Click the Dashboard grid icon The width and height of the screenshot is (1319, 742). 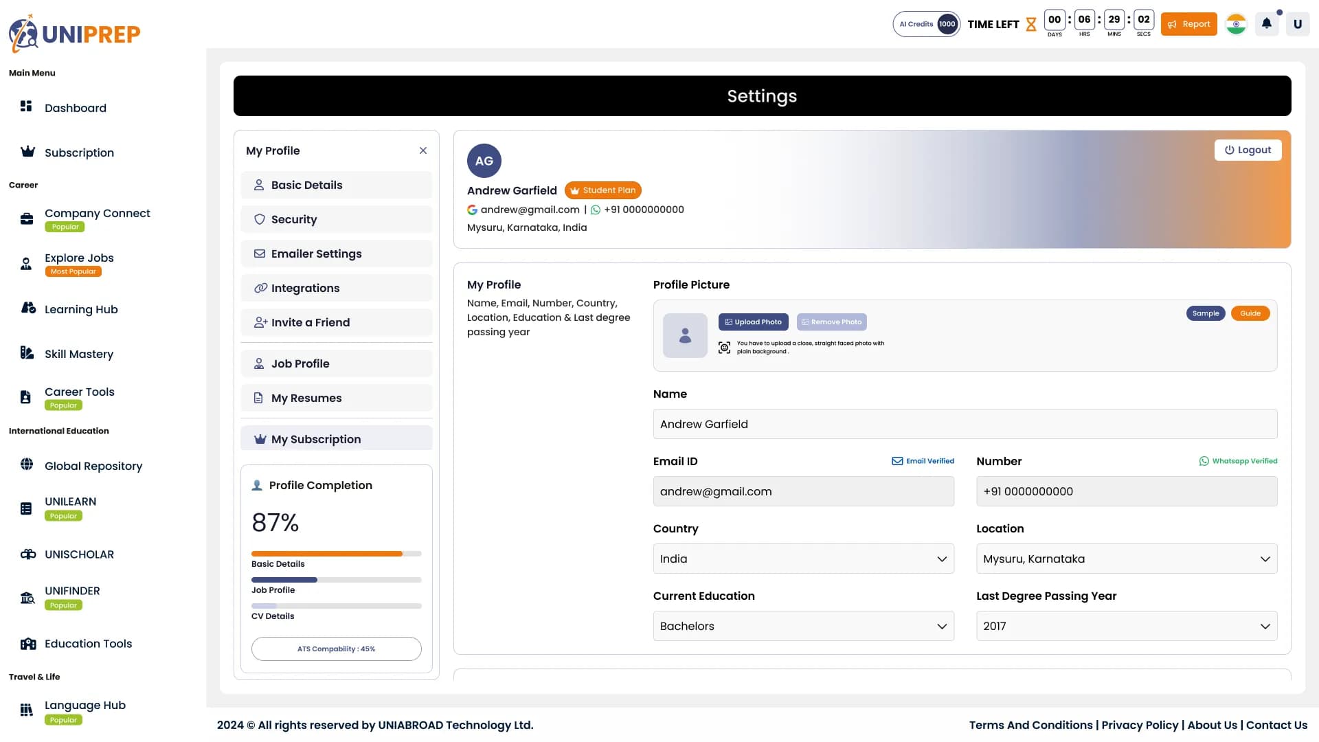tap(26, 106)
